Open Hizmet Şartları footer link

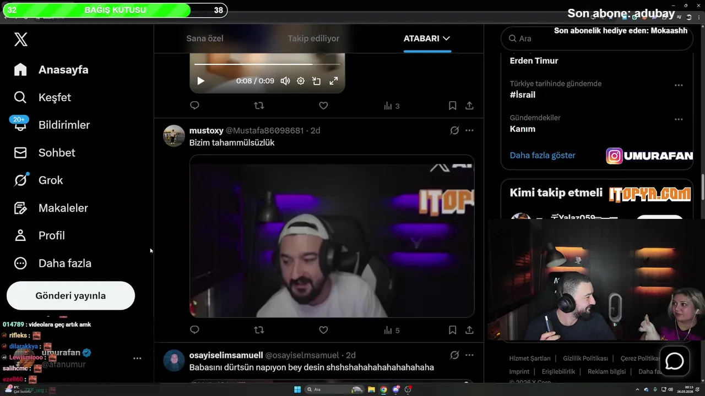point(530,358)
